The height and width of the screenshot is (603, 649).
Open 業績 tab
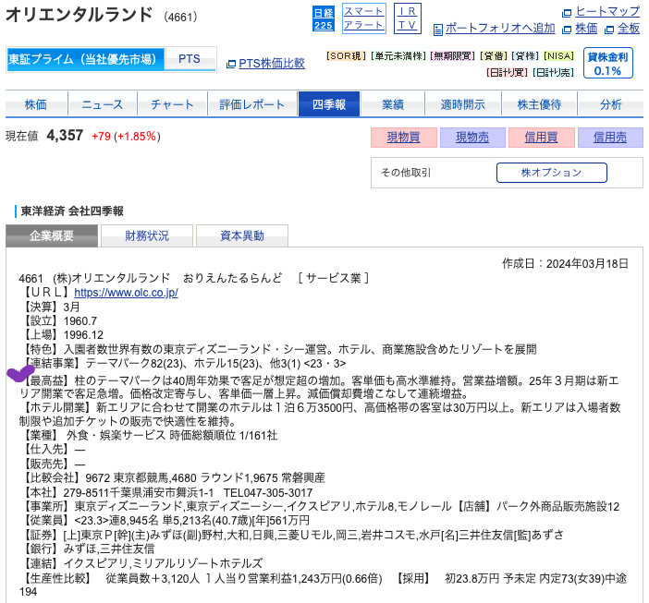393,104
